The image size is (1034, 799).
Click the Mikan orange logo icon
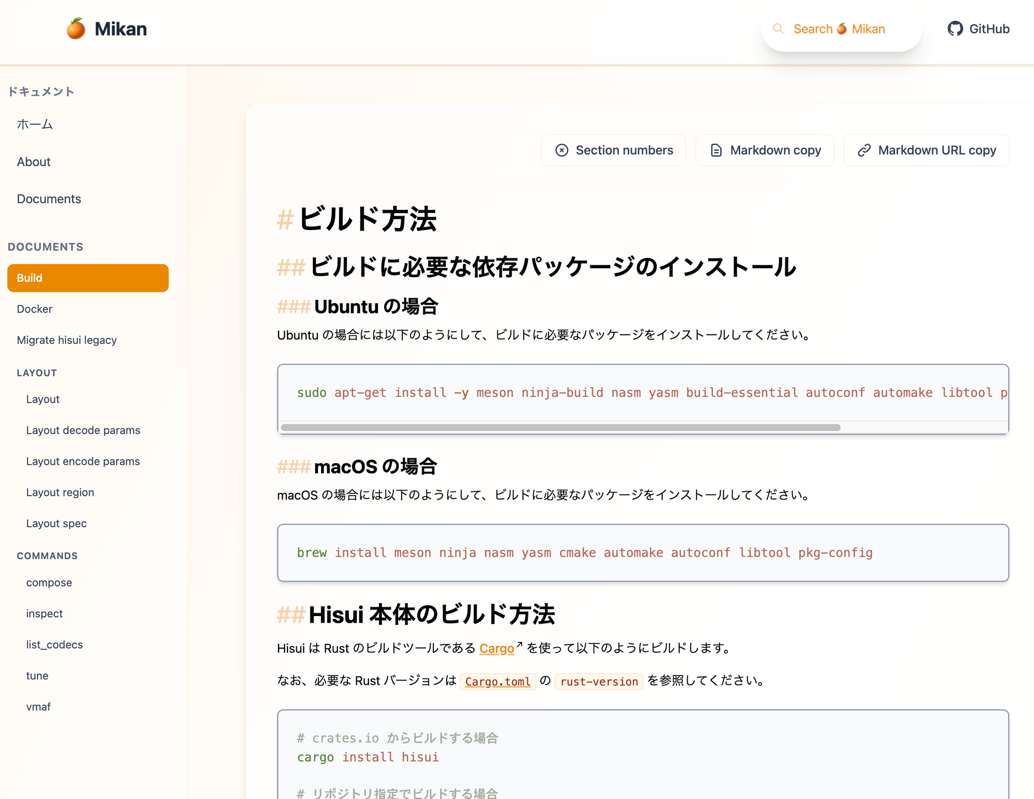coord(75,28)
